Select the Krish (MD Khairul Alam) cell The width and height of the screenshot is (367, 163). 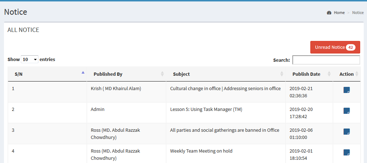click(116, 89)
